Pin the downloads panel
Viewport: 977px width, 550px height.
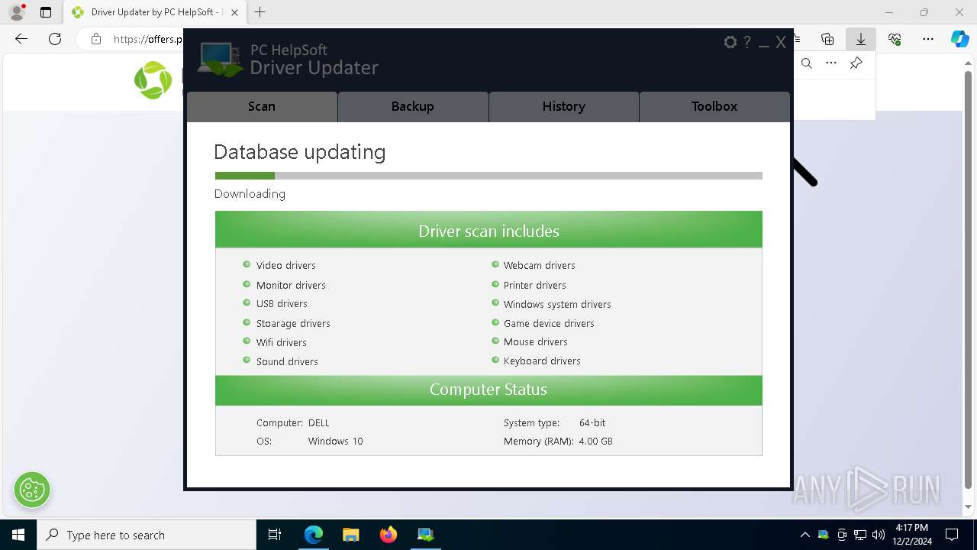[x=856, y=63]
